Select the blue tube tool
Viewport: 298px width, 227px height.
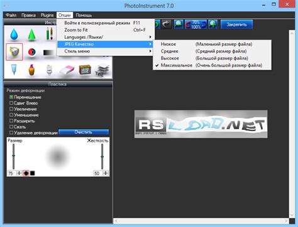(14, 70)
